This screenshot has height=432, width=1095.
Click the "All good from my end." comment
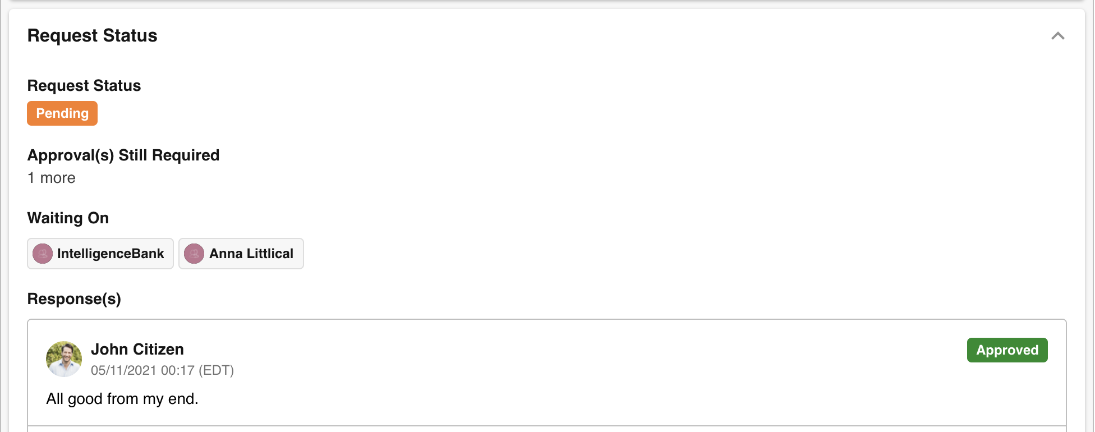(122, 399)
